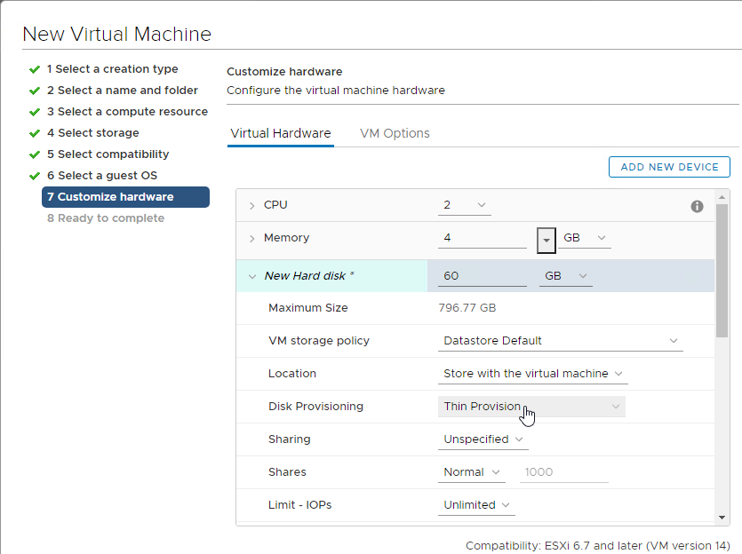
Task: Open the Sharing dropdown
Action: click(483, 439)
